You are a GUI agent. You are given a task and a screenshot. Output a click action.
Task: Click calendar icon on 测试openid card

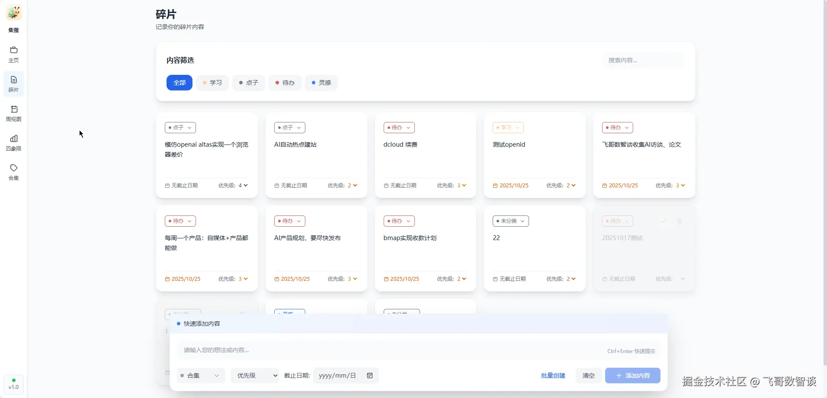tap(495, 186)
